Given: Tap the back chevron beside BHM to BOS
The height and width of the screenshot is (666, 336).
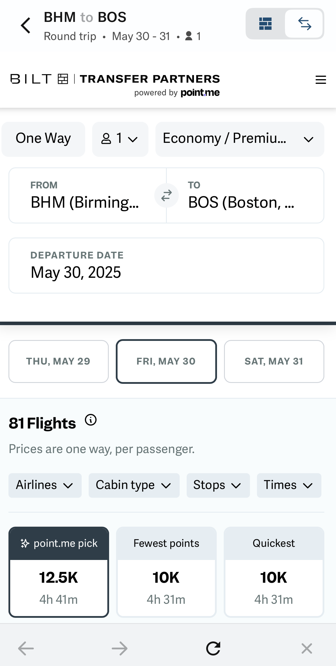Looking at the screenshot, I should (x=26, y=25).
